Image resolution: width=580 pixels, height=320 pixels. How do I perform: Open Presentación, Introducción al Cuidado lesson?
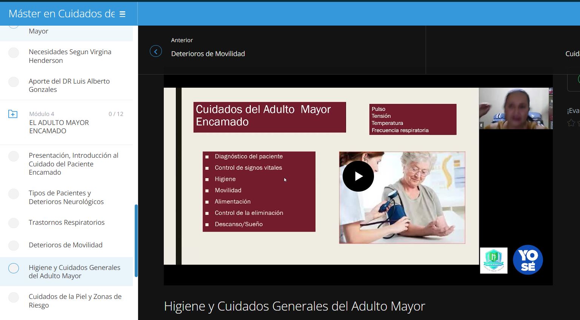(x=74, y=164)
